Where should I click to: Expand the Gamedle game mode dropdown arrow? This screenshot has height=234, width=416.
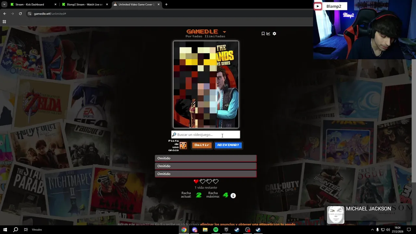tap(224, 32)
